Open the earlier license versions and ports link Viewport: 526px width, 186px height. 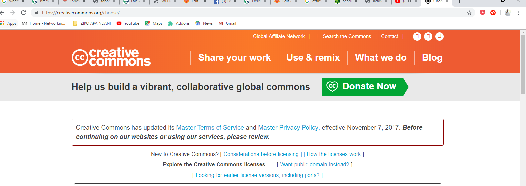(x=257, y=175)
